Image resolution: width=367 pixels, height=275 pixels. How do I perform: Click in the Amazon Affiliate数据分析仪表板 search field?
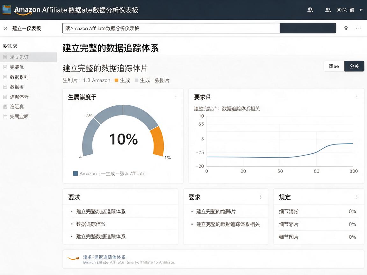(171, 28)
